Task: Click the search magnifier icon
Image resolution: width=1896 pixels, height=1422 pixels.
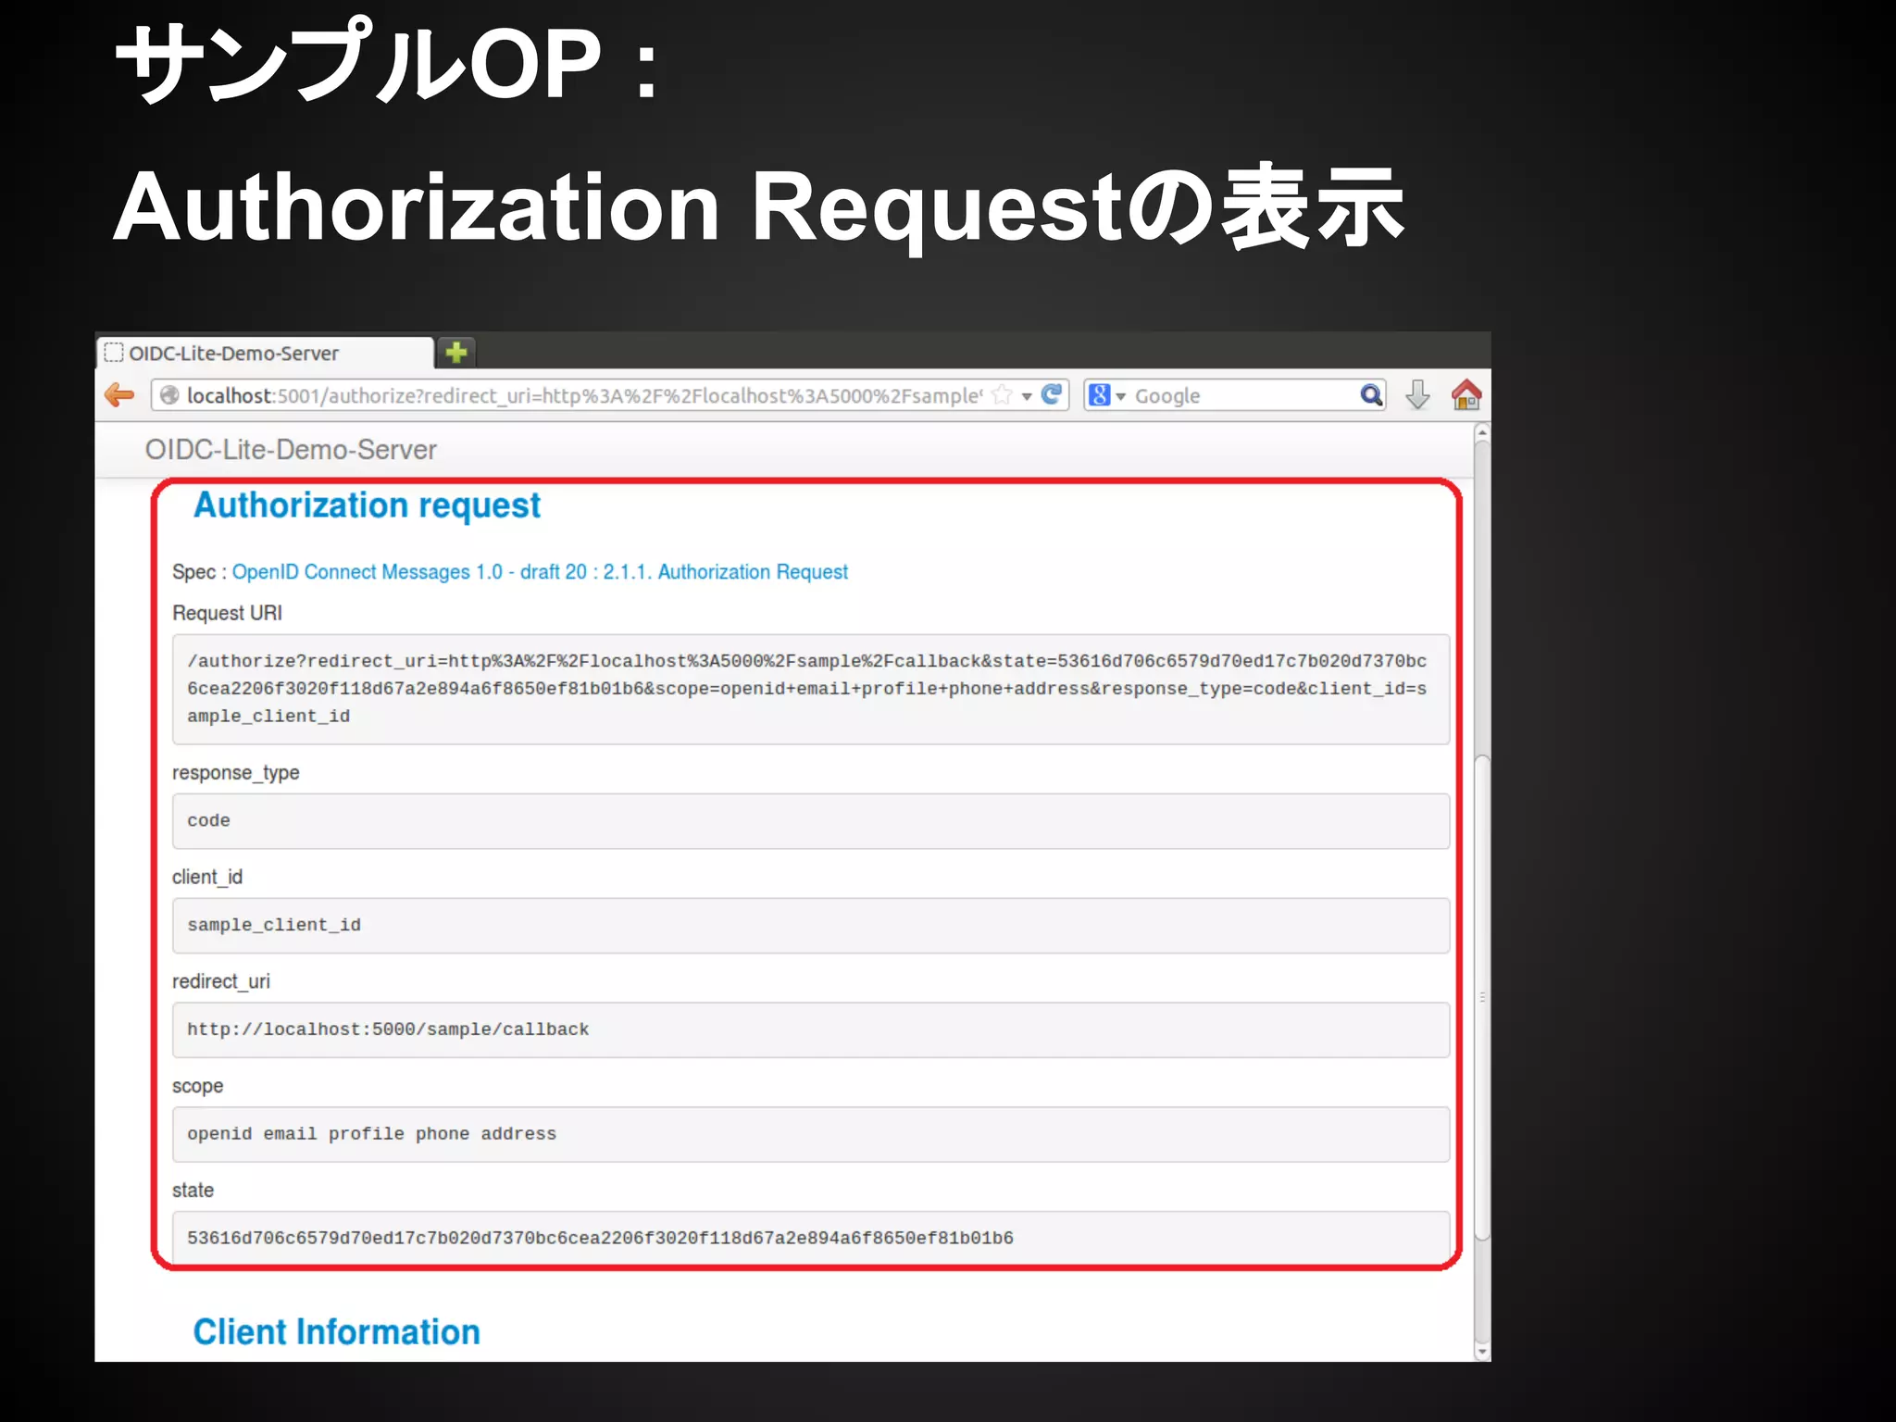Action: pos(1371,395)
